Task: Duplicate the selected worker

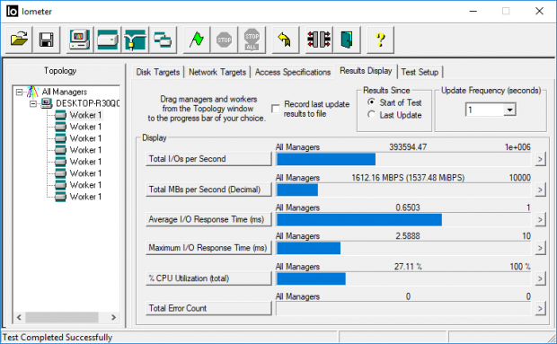Action: tap(163, 40)
